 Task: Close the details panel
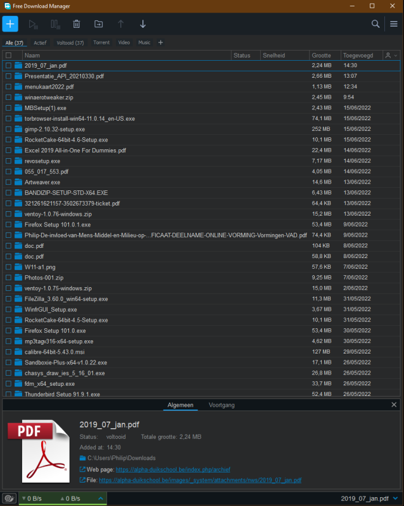pos(394,405)
